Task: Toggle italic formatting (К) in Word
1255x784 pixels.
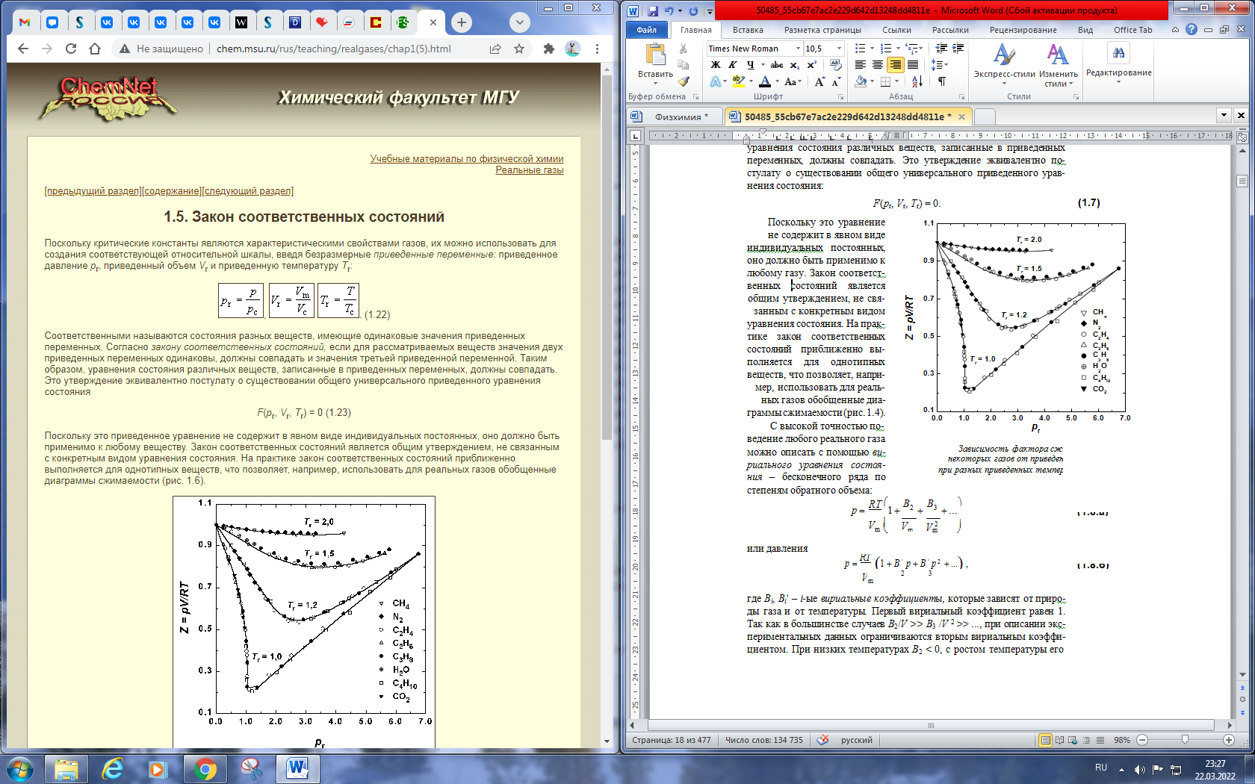Action: (732, 65)
